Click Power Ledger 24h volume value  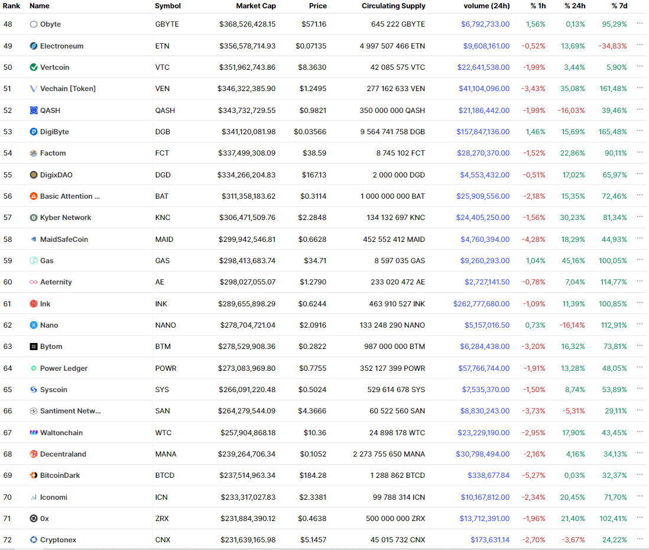point(483,368)
